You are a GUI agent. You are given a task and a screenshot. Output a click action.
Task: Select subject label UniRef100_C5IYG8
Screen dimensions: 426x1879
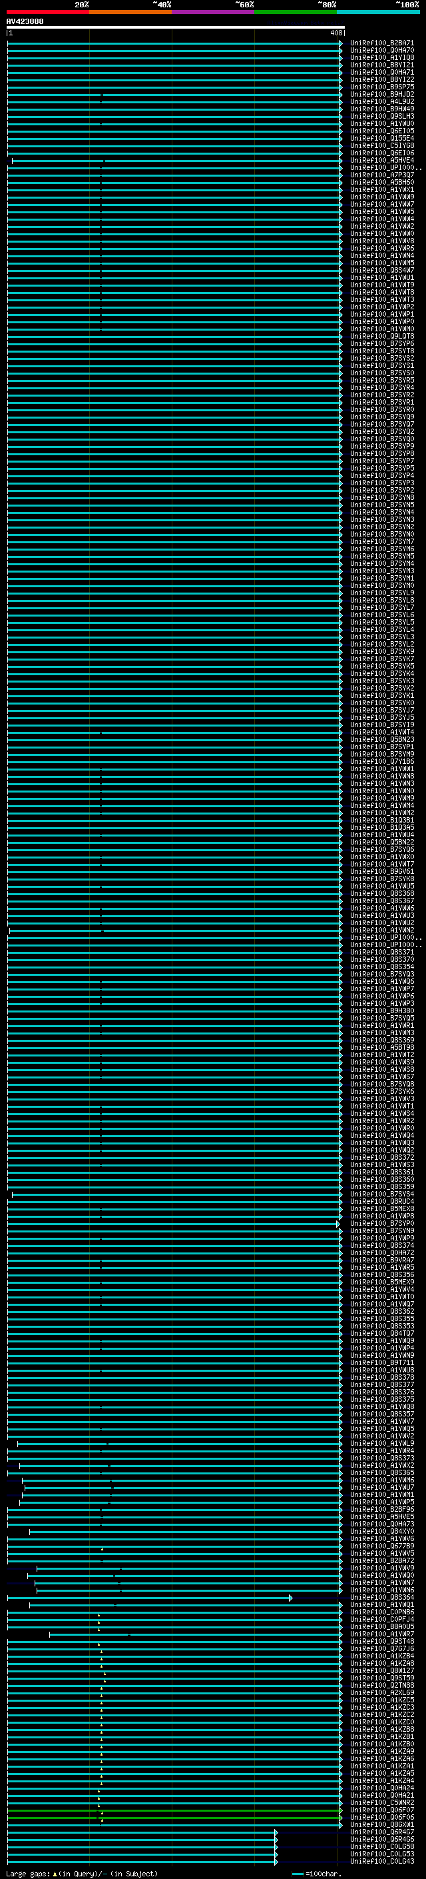(382, 146)
